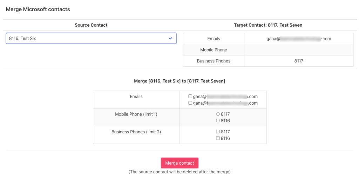This screenshot has height=179, width=359.
Task: Click the empty Mobile Phone value cell
Action: tap(299, 50)
